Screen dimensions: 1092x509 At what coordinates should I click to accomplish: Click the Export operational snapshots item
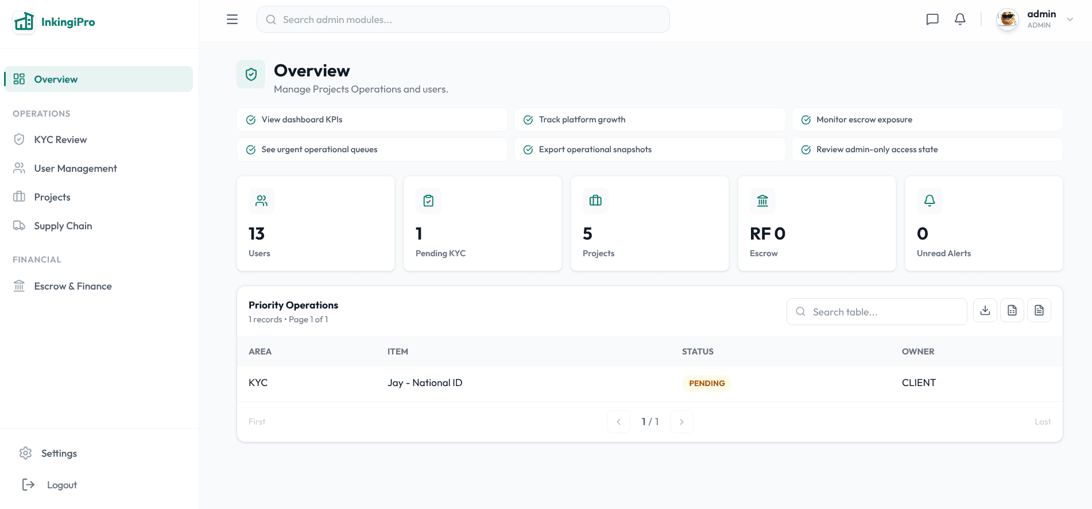[x=649, y=149]
